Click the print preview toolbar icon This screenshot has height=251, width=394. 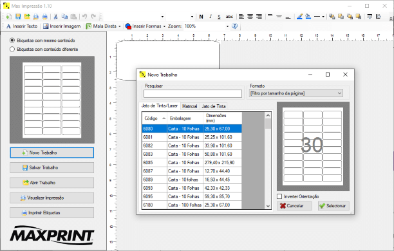(35, 17)
